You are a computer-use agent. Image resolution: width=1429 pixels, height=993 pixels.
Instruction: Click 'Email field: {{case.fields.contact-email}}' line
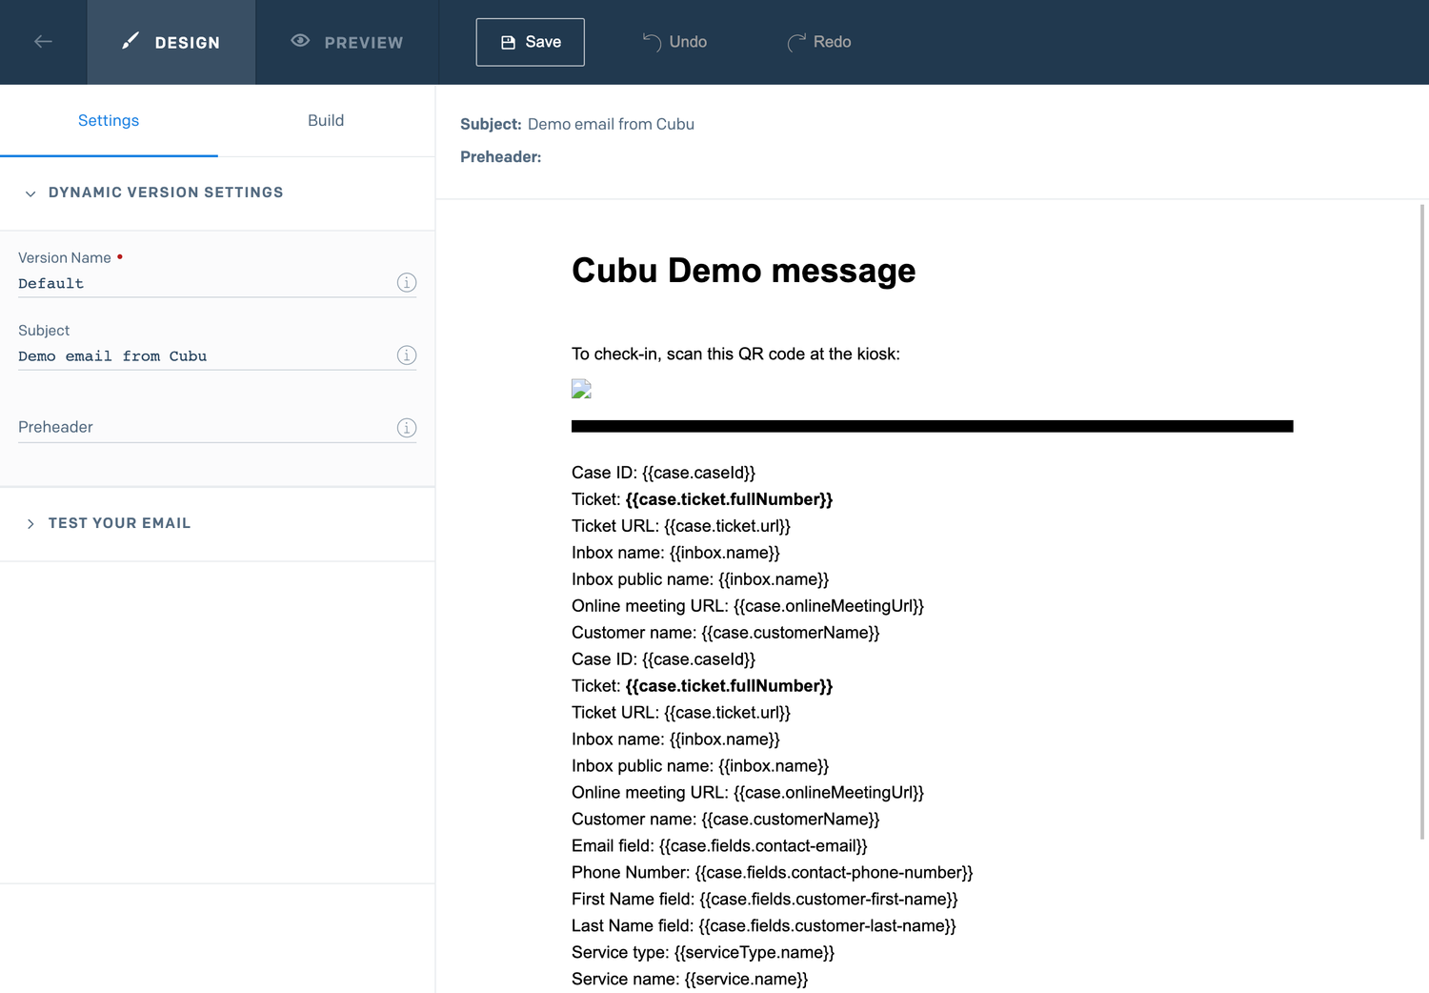coord(719,845)
